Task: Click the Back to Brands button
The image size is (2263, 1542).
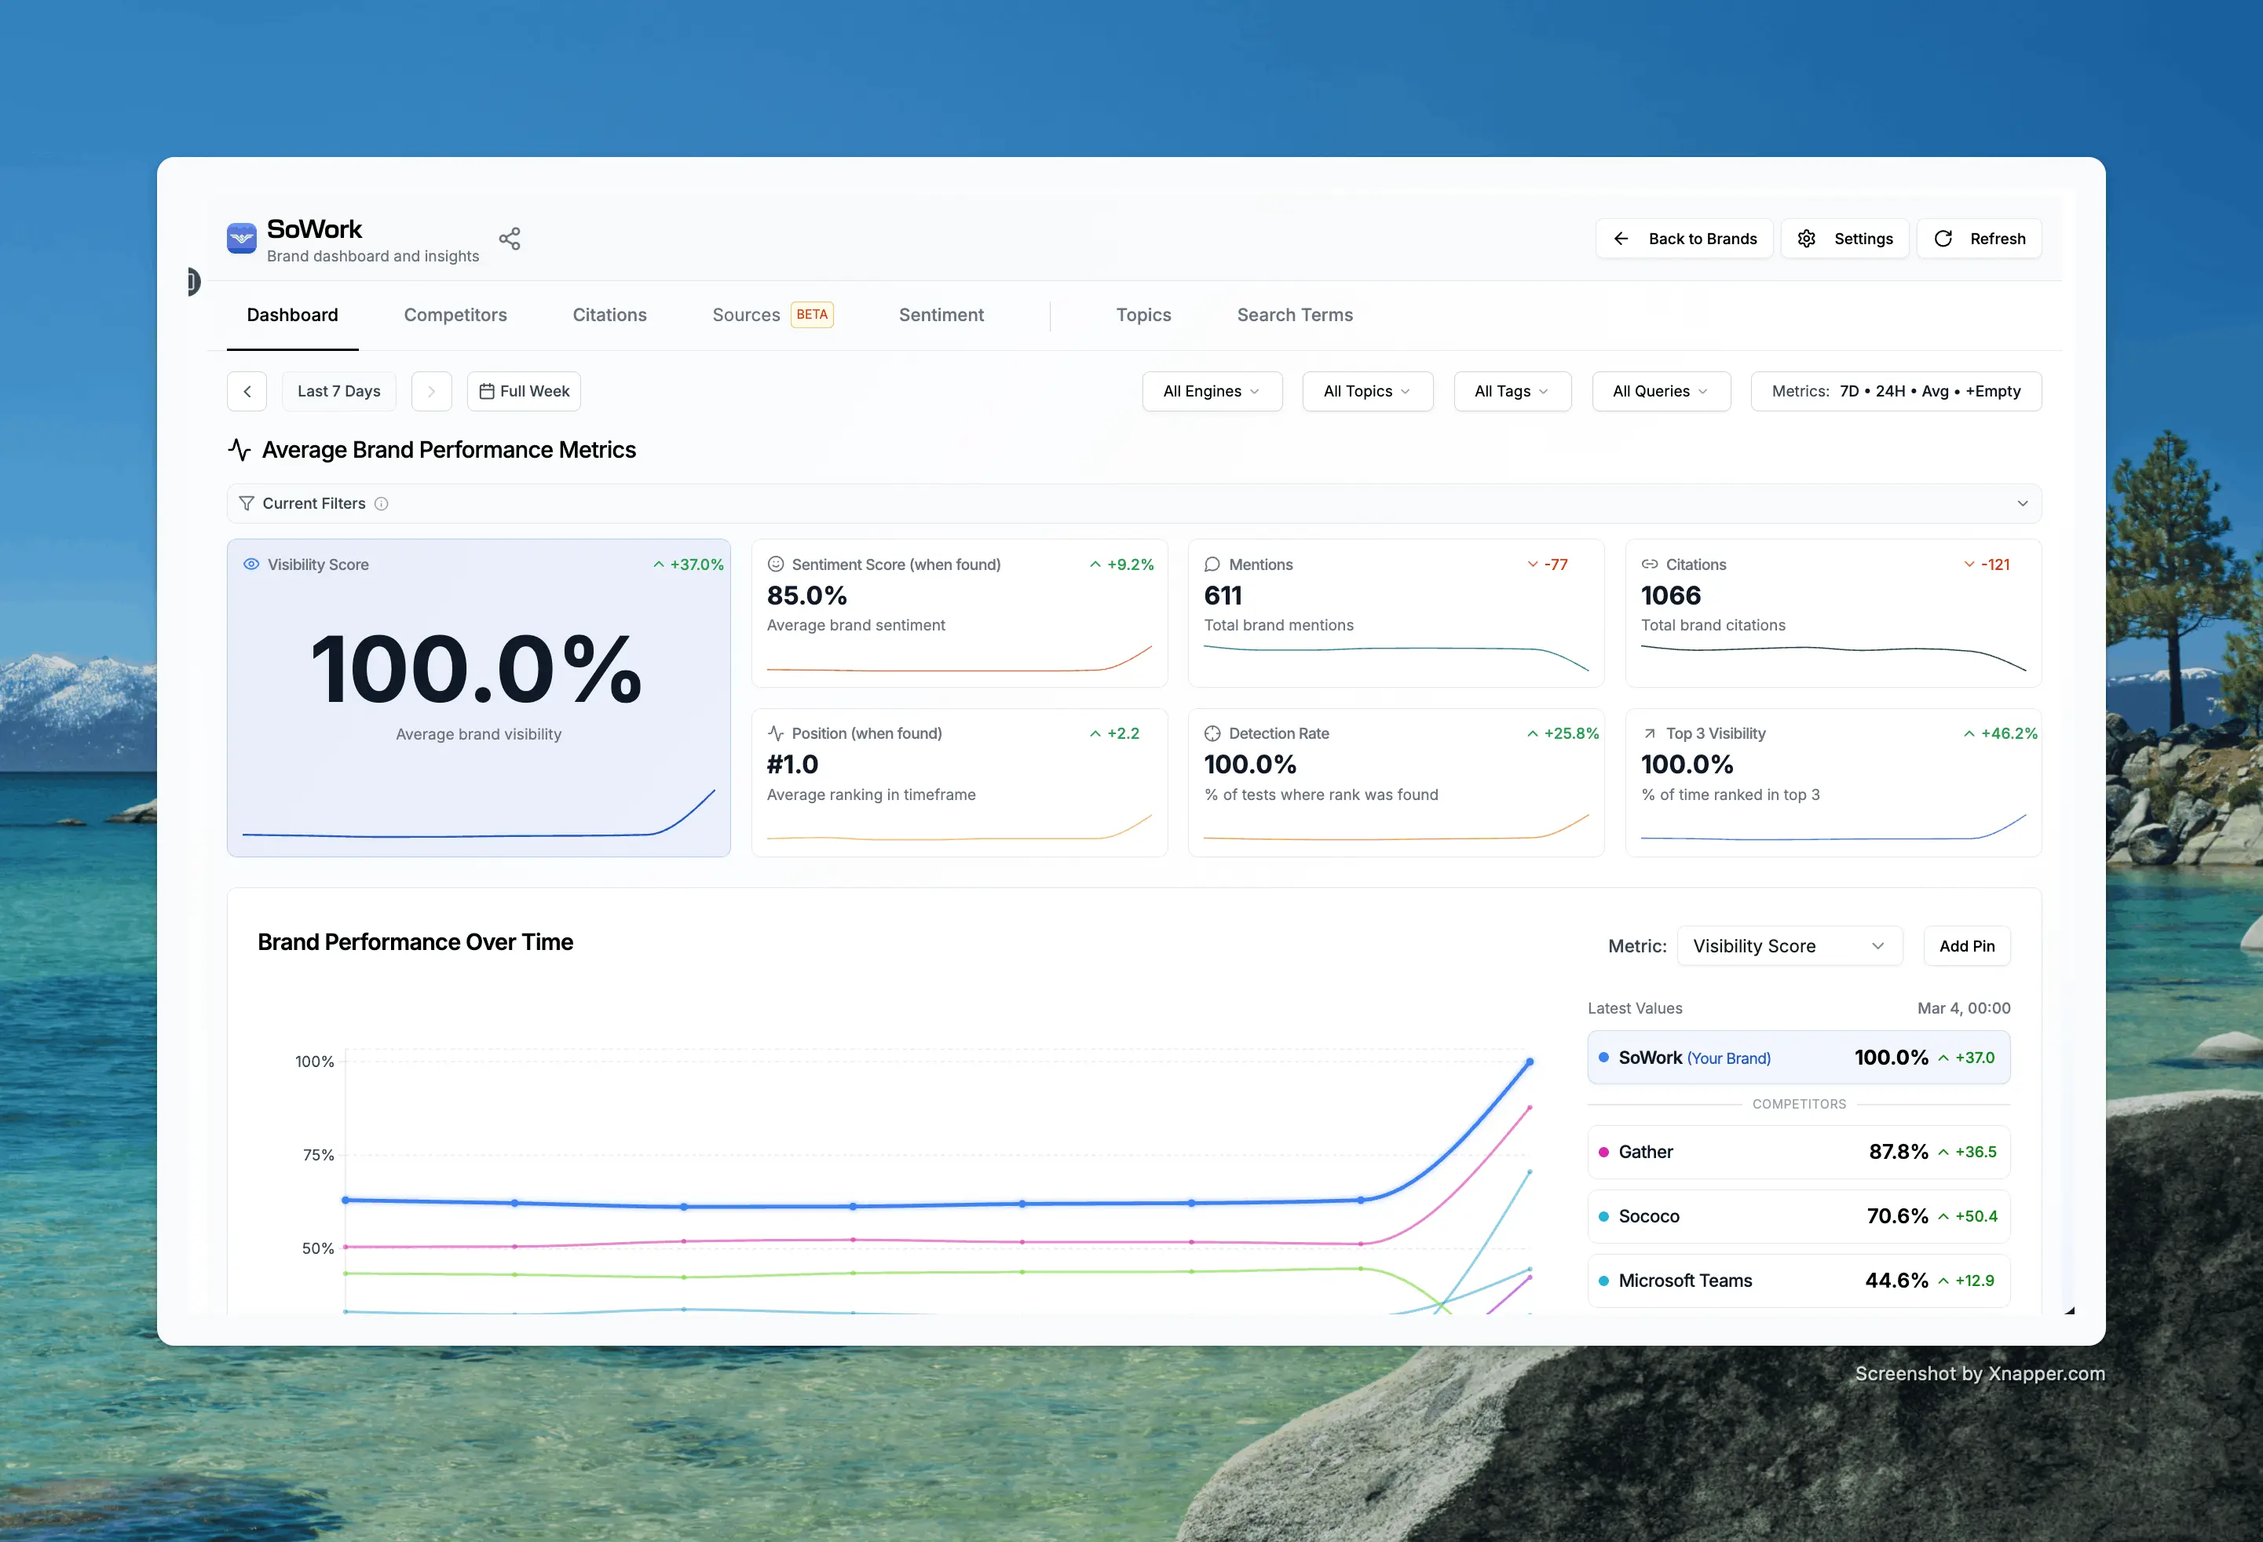Action: click(x=1684, y=238)
